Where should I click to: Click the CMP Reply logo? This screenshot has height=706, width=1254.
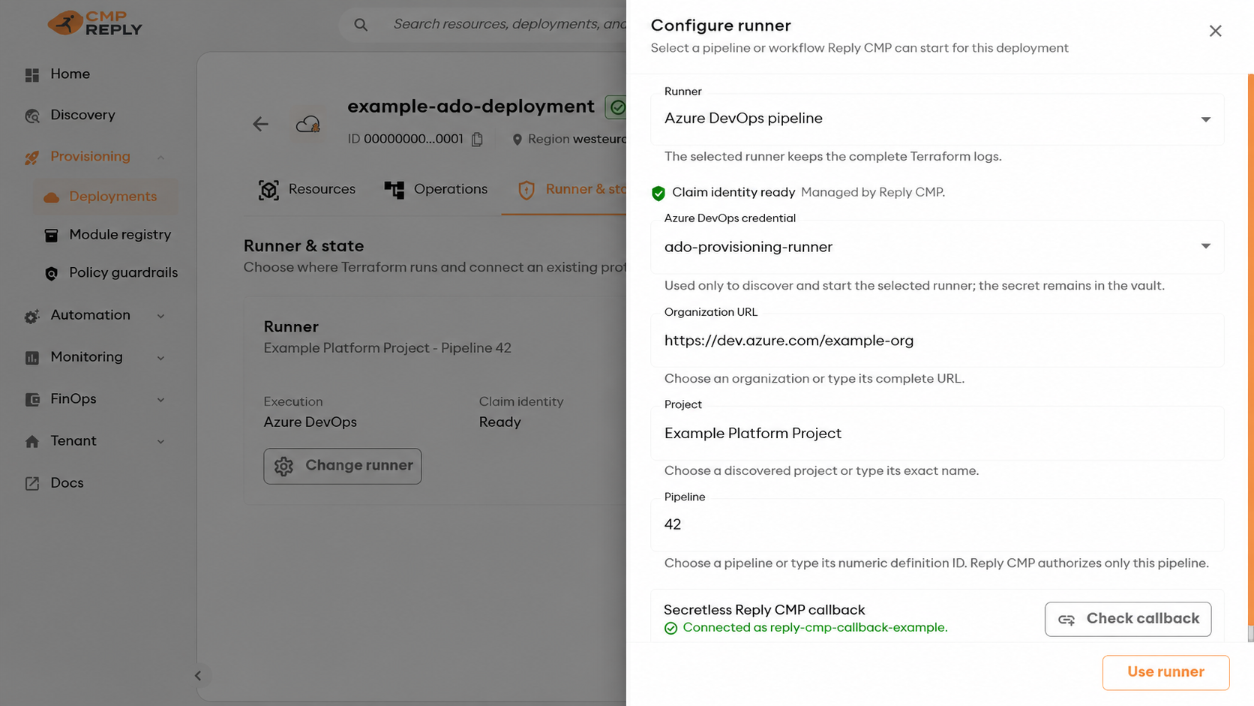pyautogui.click(x=95, y=23)
